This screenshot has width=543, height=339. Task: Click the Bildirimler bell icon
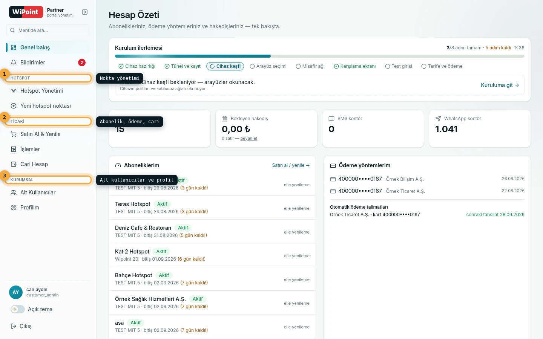[x=14, y=63]
